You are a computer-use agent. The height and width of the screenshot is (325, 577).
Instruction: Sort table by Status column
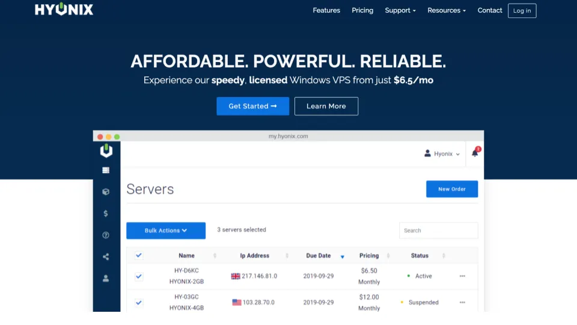[x=420, y=256]
